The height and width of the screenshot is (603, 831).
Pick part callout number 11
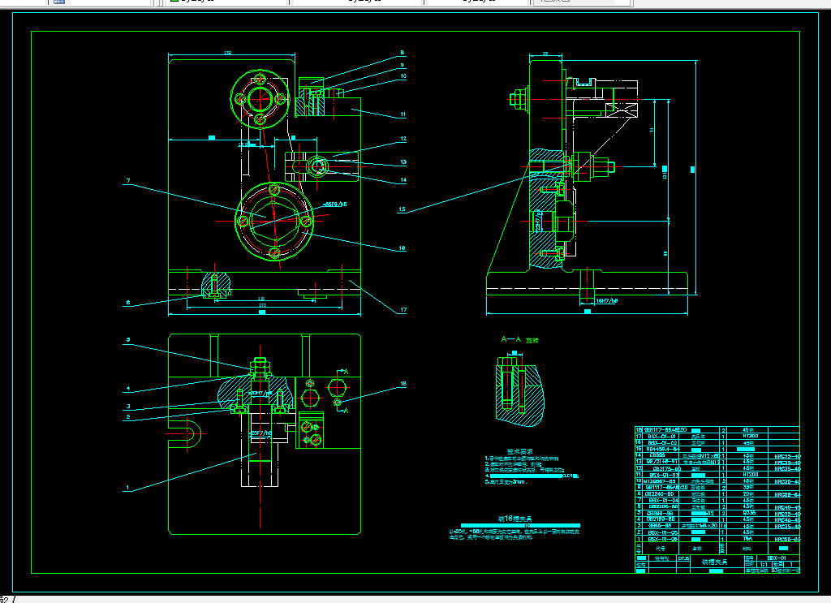click(403, 114)
